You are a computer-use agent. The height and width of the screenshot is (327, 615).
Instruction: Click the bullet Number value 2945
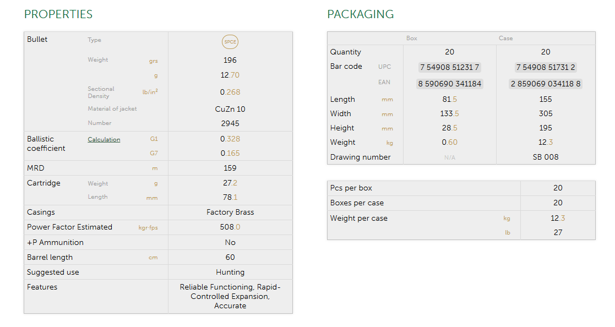coord(230,123)
